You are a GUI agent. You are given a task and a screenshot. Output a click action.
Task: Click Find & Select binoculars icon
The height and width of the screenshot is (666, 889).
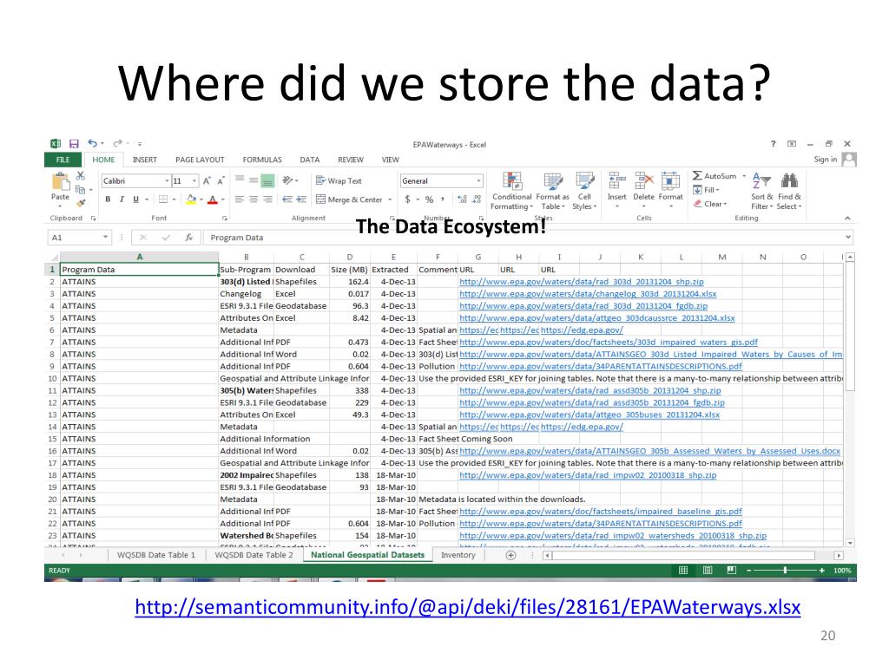(789, 181)
